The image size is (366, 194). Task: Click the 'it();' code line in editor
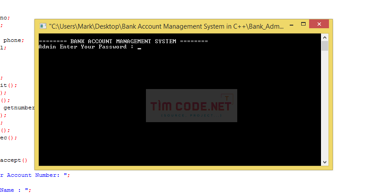(x=8, y=85)
